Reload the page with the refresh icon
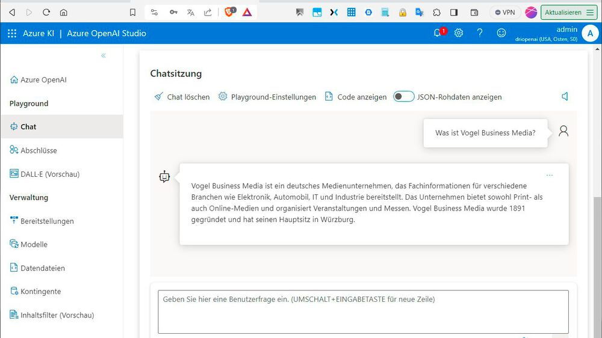 point(46,12)
